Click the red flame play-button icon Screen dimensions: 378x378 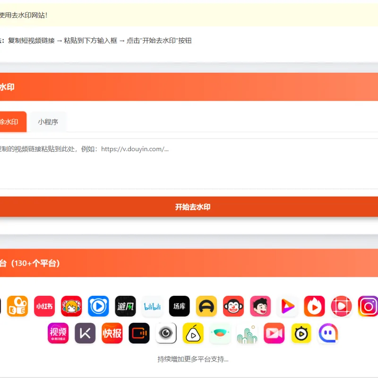point(314,306)
